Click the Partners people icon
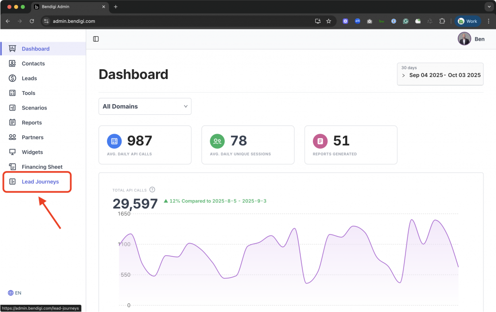 pyautogui.click(x=12, y=138)
